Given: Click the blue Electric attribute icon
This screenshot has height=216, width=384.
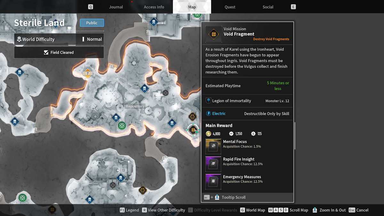Looking at the screenshot, I should coord(209,114).
